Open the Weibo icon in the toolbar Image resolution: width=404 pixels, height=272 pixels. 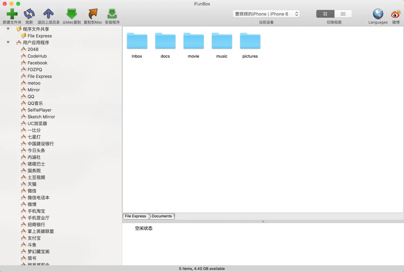coord(396,14)
